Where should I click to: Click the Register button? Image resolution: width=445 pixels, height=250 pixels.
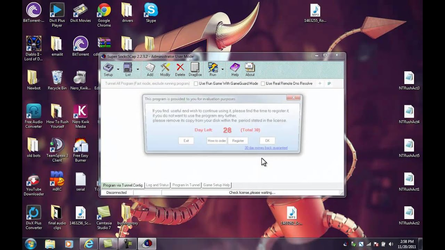click(x=238, y=141)
